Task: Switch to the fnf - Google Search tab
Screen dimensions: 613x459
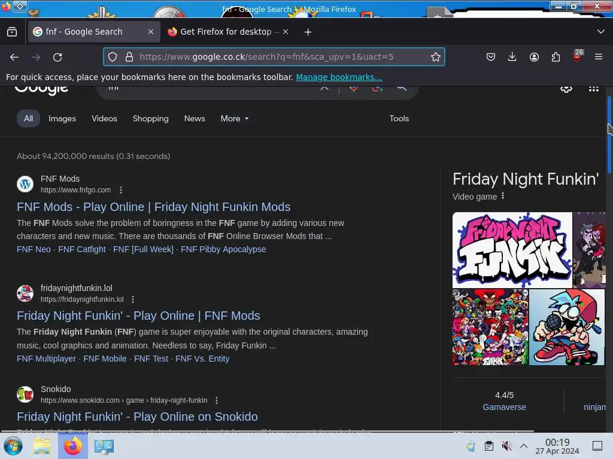Action: tap(94, 32)
